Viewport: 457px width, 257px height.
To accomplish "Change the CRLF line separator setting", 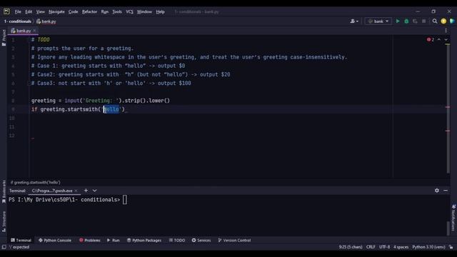I will tap(371, 247).
